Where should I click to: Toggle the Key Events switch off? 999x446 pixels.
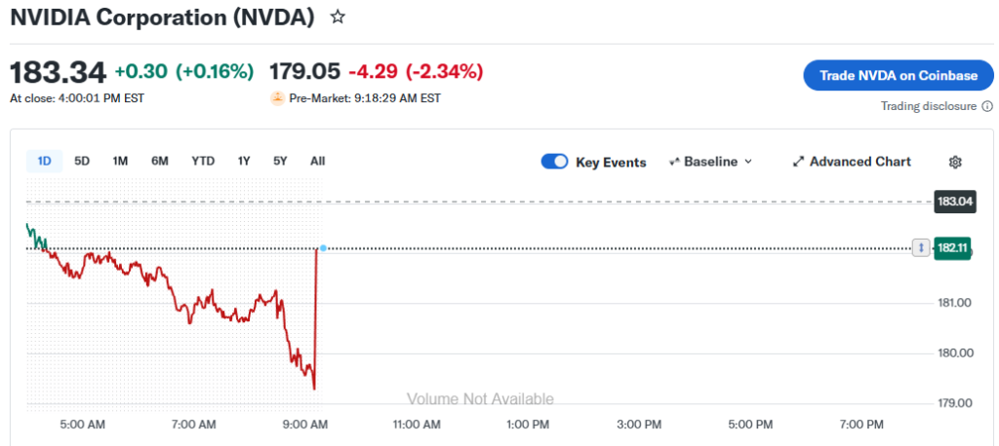click(x=554, y=162)
